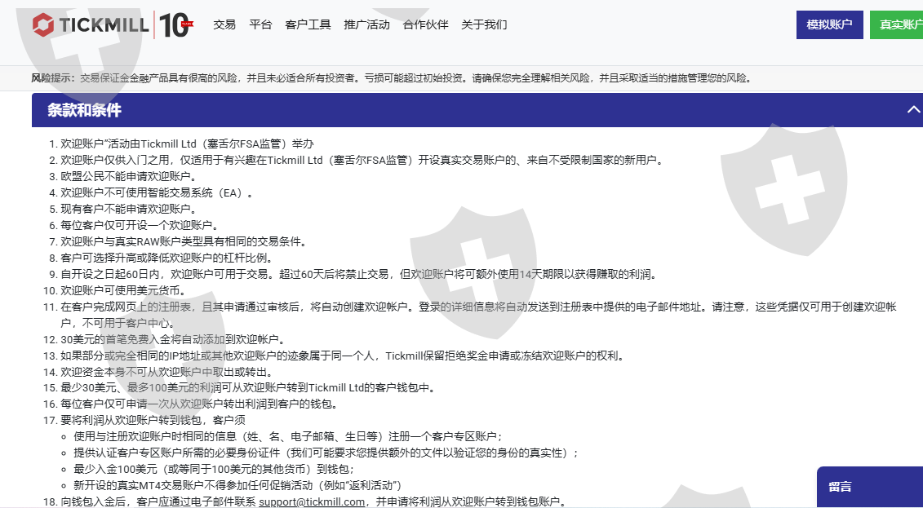
Task: Click term 17 要将利润从欢迎账户转到钱包
Action: coord(153,420)
